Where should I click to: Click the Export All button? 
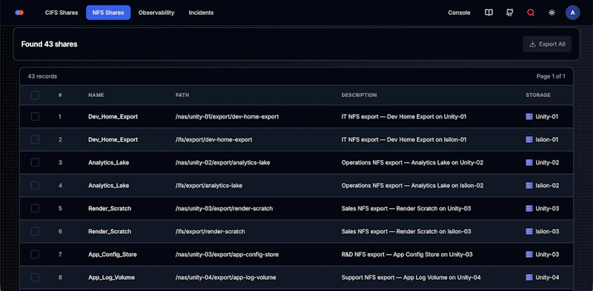click(547, 44)
